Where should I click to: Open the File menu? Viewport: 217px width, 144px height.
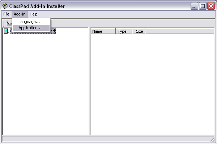coord(6,14)
